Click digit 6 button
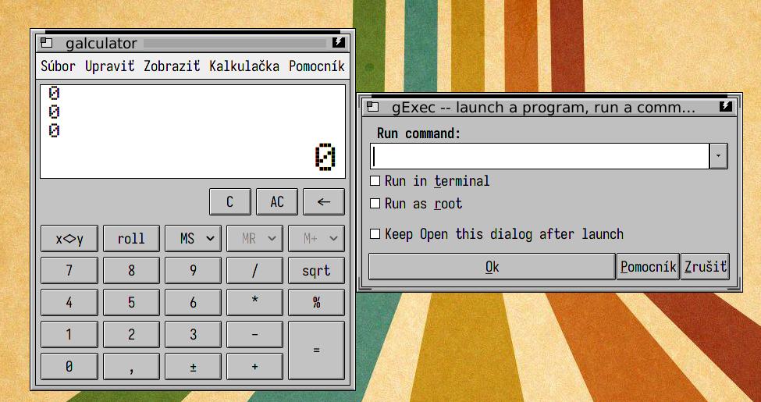Screen dimensions: 761x402 pos(193,302)
